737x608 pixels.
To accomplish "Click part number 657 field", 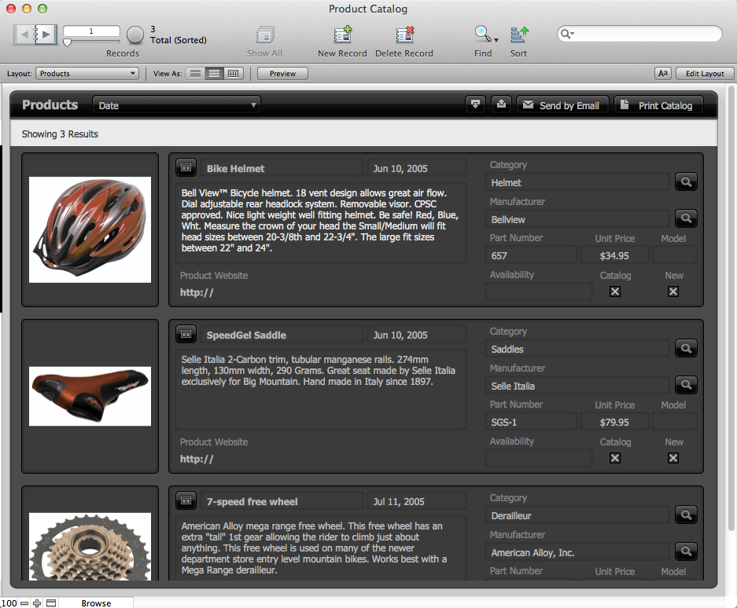I will click(x=531, y=255).
